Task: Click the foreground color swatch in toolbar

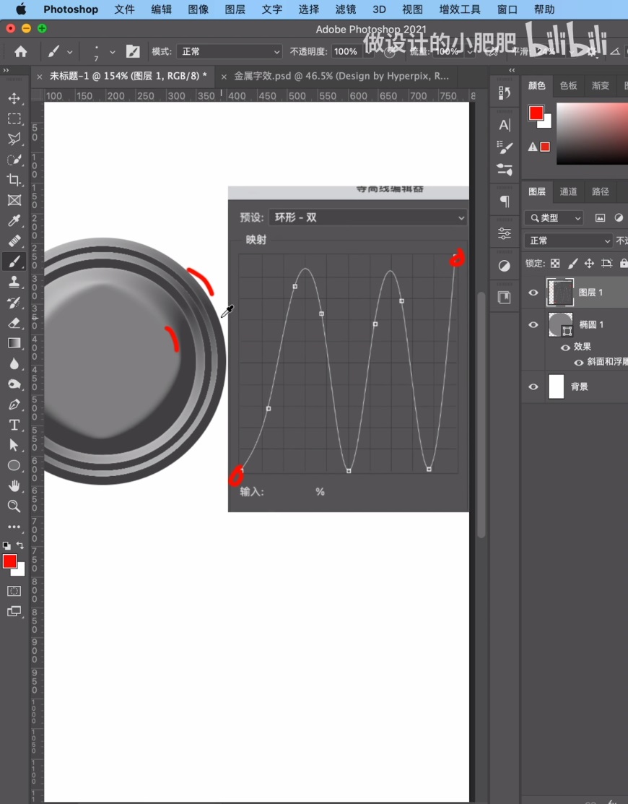Action: point(9,561)
